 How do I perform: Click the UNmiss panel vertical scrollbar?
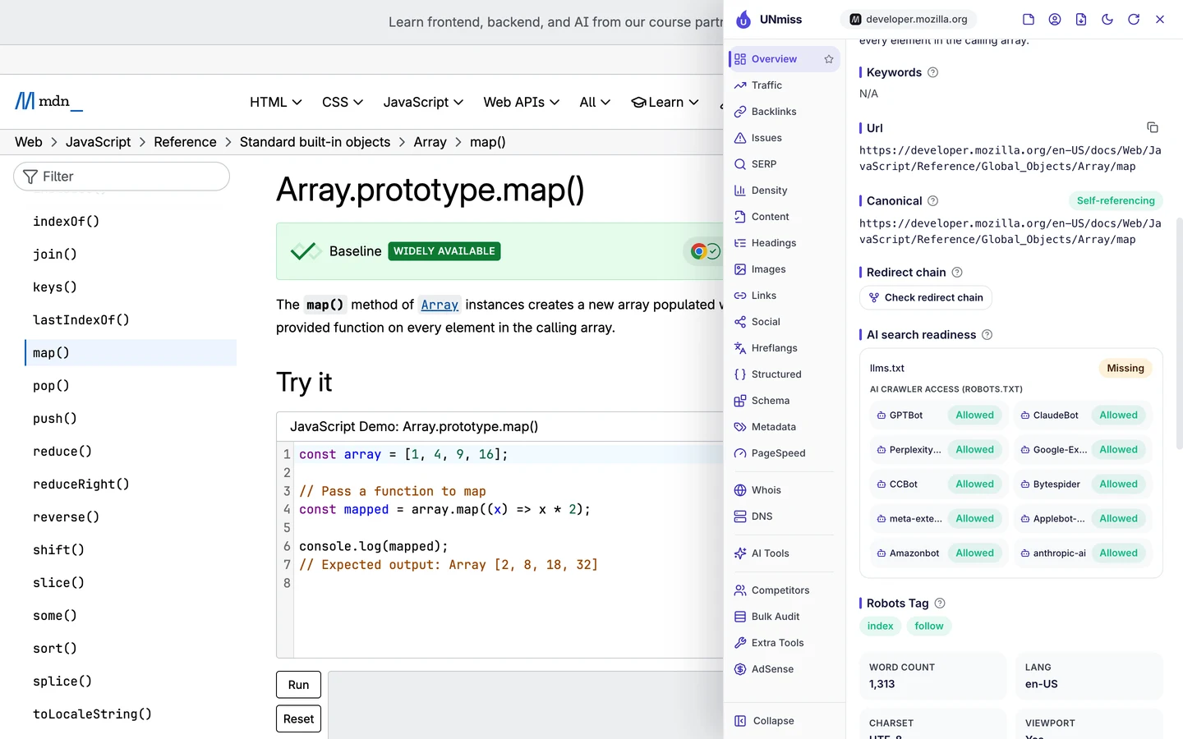coord(1180,333)
